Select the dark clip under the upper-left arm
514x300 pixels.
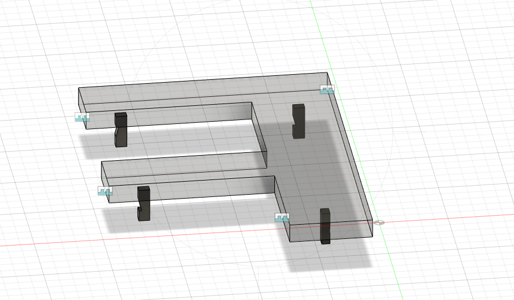point(120,130)
